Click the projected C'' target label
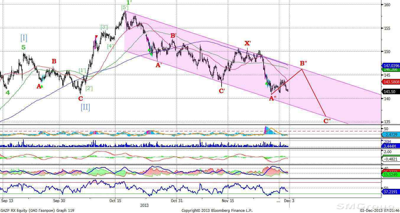This screenshot has height=213, width=400. (x=327, y=120)
